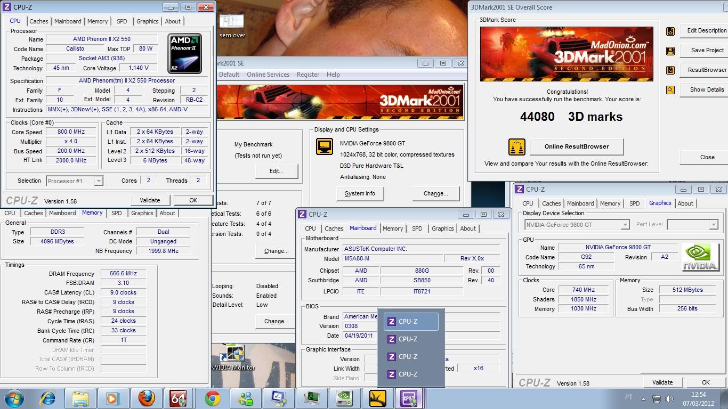Click the yellow Online ResultBrowser trees icon

point(517,146)
